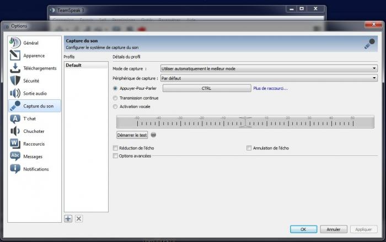This screenshot has height=242, width=386.
Task: Select the Transmission continue radio button
Action: (x=115, y=98)
